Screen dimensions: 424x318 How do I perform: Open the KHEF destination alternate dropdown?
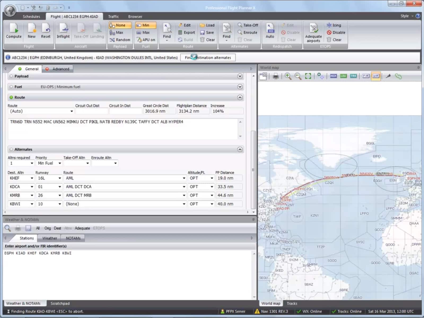point(32,178)
